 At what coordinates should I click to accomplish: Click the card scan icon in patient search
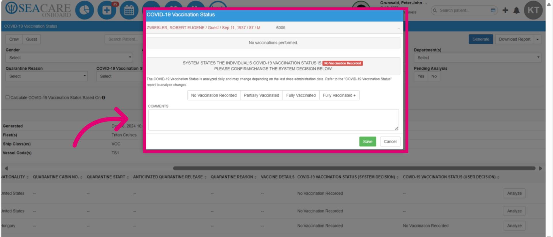pyautogui.click(x=493, y=10)
